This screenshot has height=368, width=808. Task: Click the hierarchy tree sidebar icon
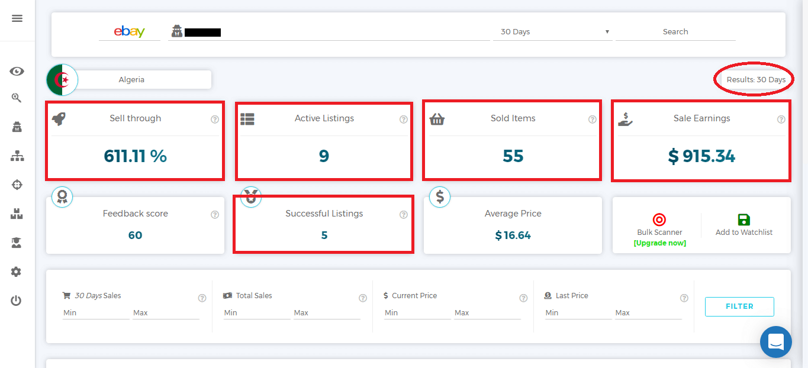pos(17,156)
